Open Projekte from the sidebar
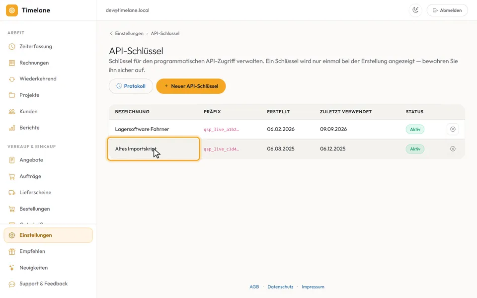Screen dimensions: 477x298 [x=48, y=95]
